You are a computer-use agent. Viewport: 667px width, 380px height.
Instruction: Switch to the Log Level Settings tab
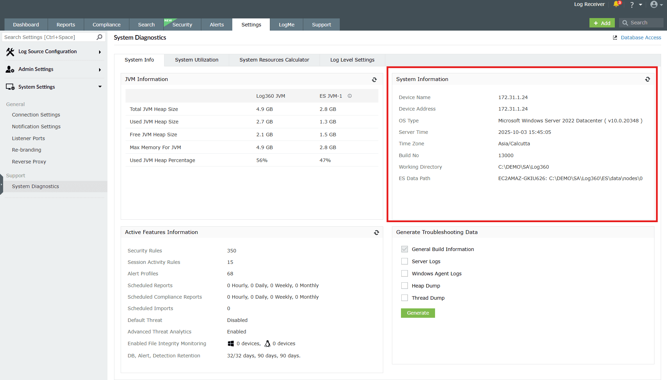(x=352, y=60)
